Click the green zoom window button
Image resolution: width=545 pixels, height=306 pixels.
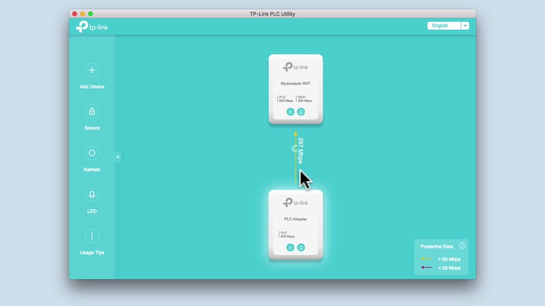90,14
